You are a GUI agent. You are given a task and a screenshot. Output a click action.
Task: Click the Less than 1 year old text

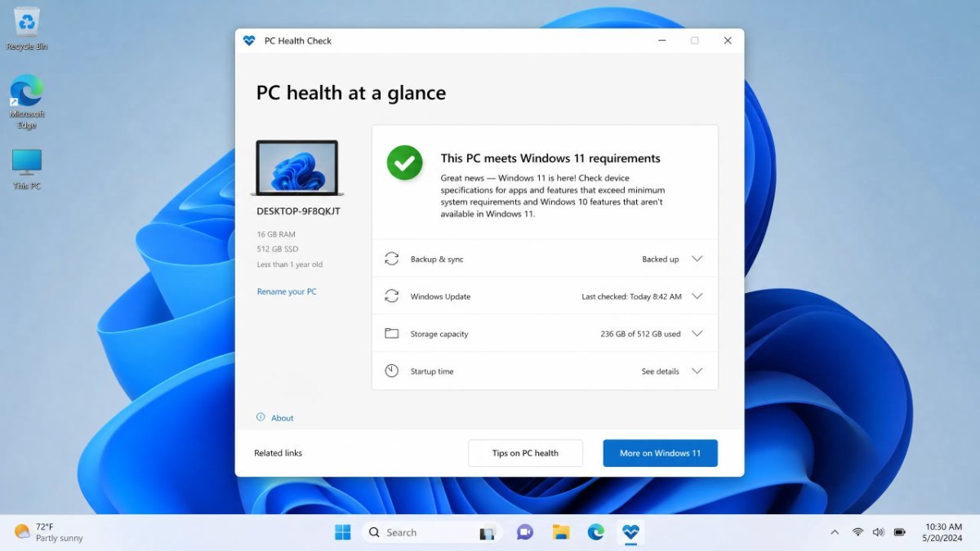coord(290,264)
